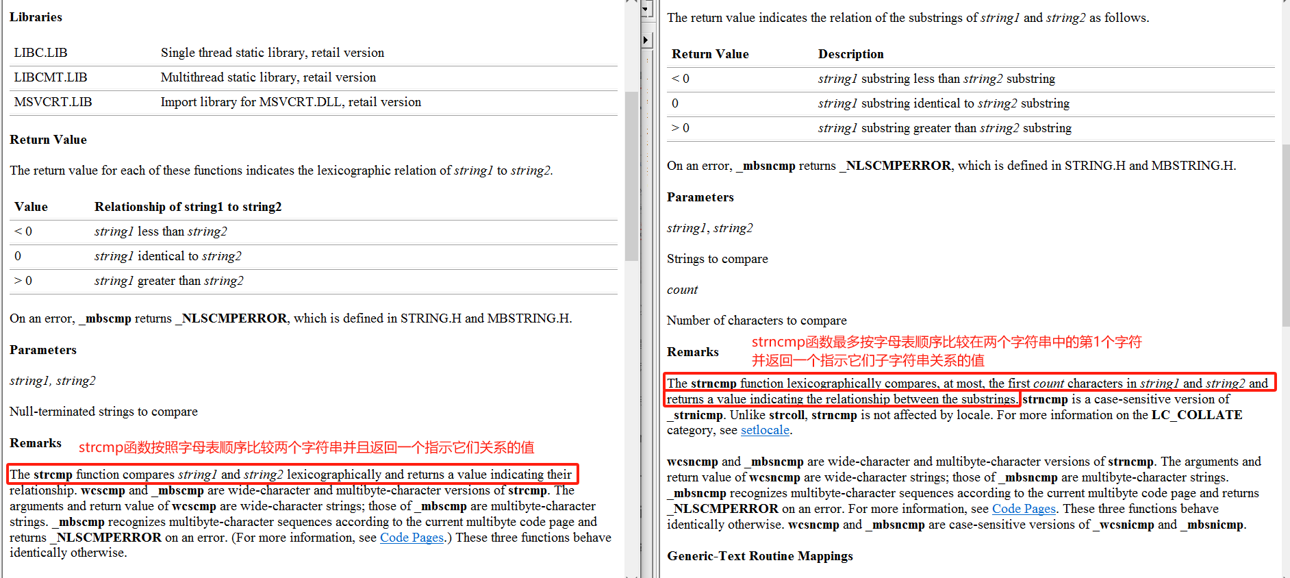Click the Value column header in left table
Viewport: 1290px width, 578px height.
[x=31, y=207]
